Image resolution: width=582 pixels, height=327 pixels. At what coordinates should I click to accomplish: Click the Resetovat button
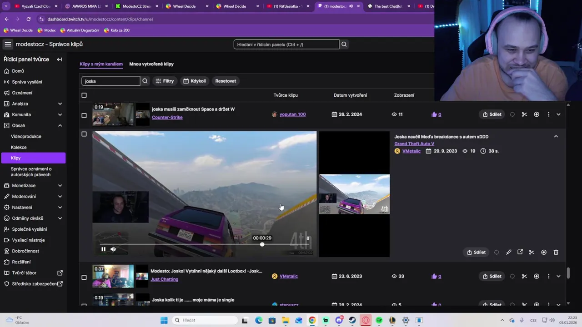point(226,81)
